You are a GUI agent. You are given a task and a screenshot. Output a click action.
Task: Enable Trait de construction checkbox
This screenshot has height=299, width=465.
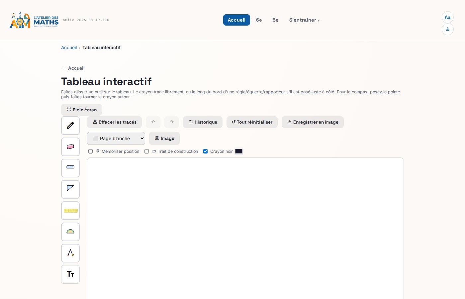point(147,151)
